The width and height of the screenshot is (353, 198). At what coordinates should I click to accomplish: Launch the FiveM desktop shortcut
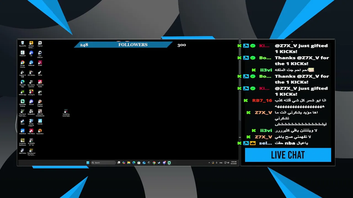tap(40, 64)
